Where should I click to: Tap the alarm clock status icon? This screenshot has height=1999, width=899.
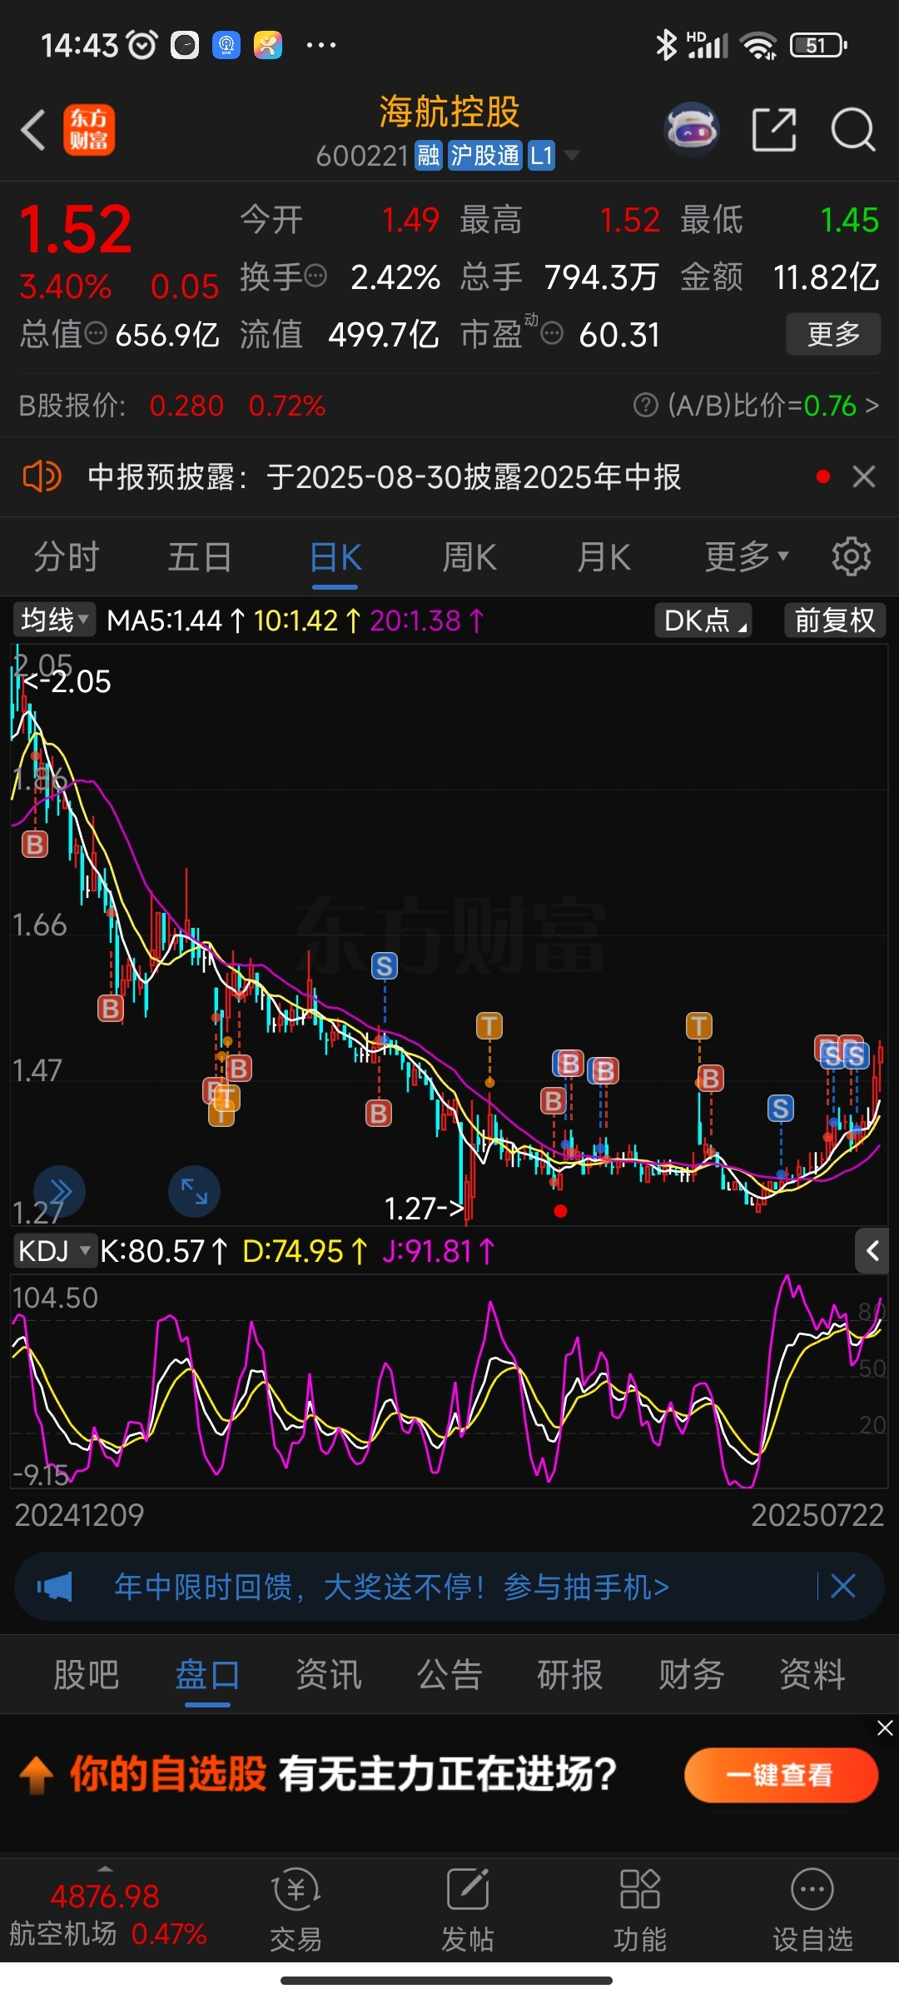tap(142, 45)
